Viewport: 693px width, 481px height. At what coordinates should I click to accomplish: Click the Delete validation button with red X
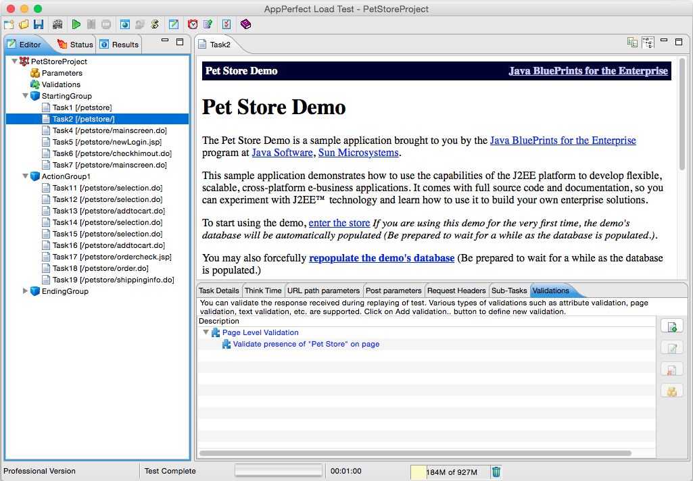(x=672, y=370)
